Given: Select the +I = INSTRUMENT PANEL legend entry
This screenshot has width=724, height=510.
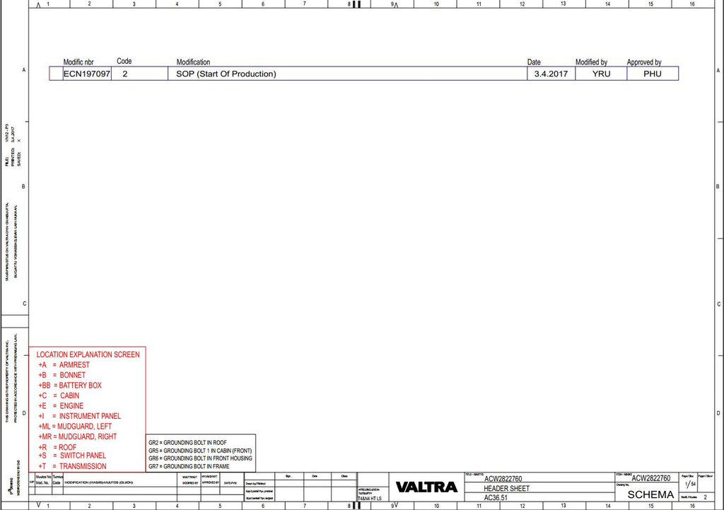Looking at the screenshot, I should [x=79, y=416].
